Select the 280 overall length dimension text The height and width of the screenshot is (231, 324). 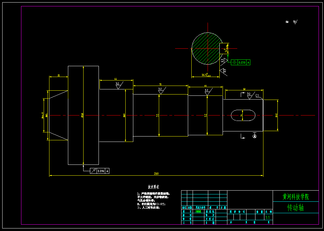click(156, 174)
